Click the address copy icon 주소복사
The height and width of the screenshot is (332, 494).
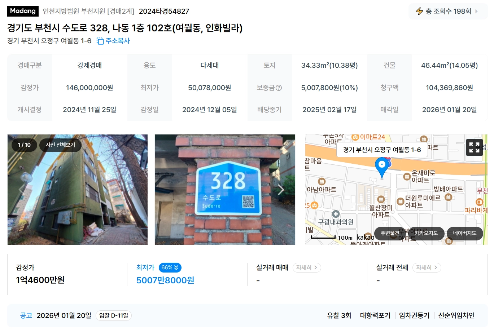(x=100, y=41)
